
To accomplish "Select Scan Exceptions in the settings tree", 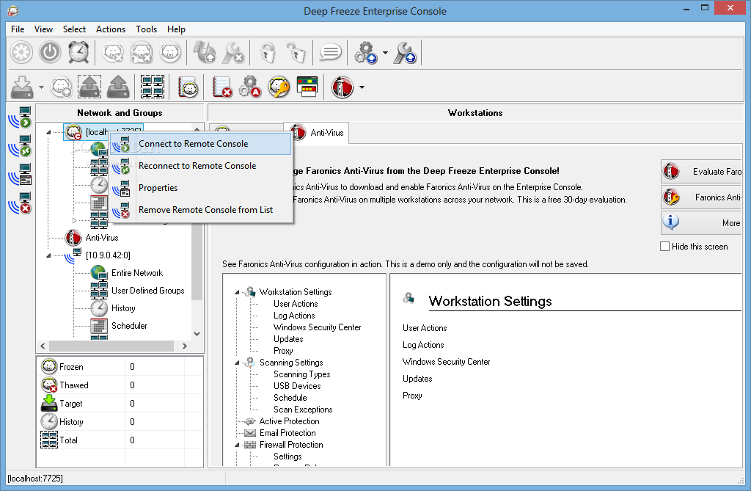I will pyautogui.click(x=303, y=410).
